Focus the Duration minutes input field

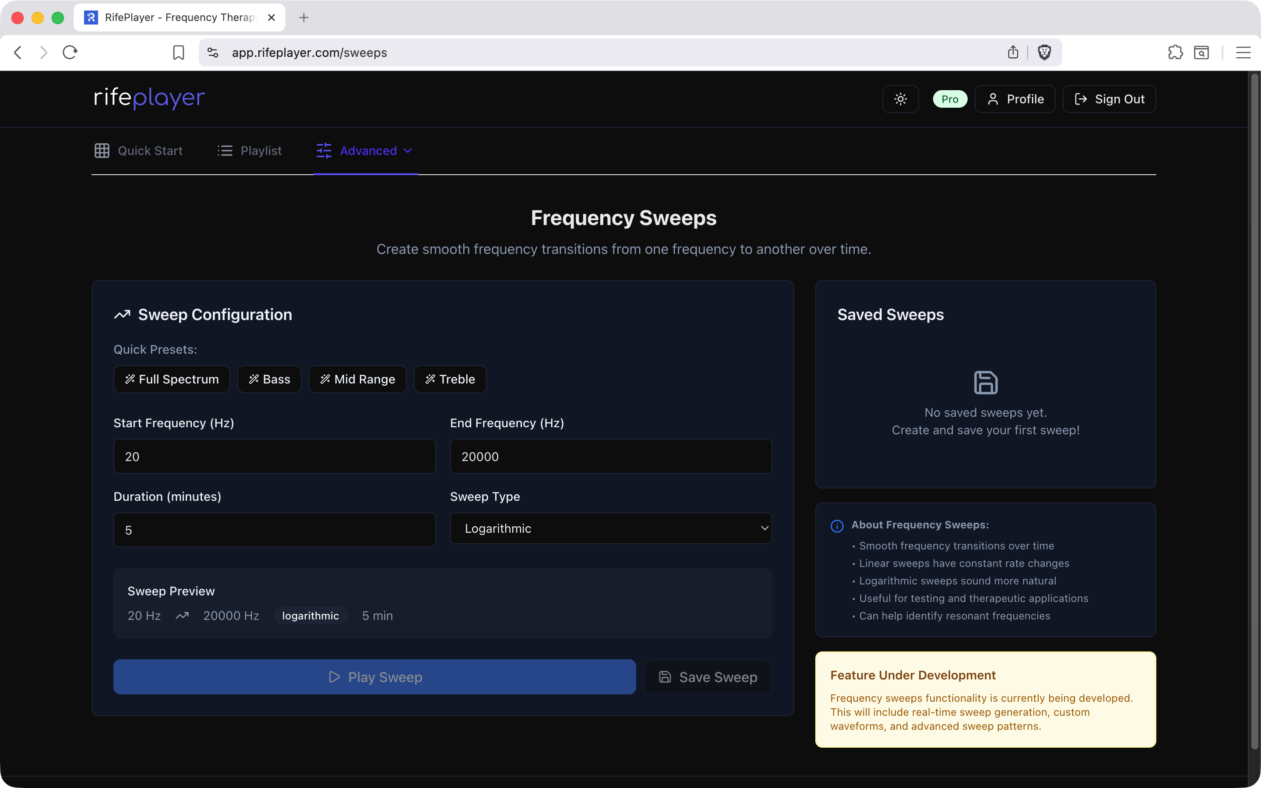tap(275, 530)
